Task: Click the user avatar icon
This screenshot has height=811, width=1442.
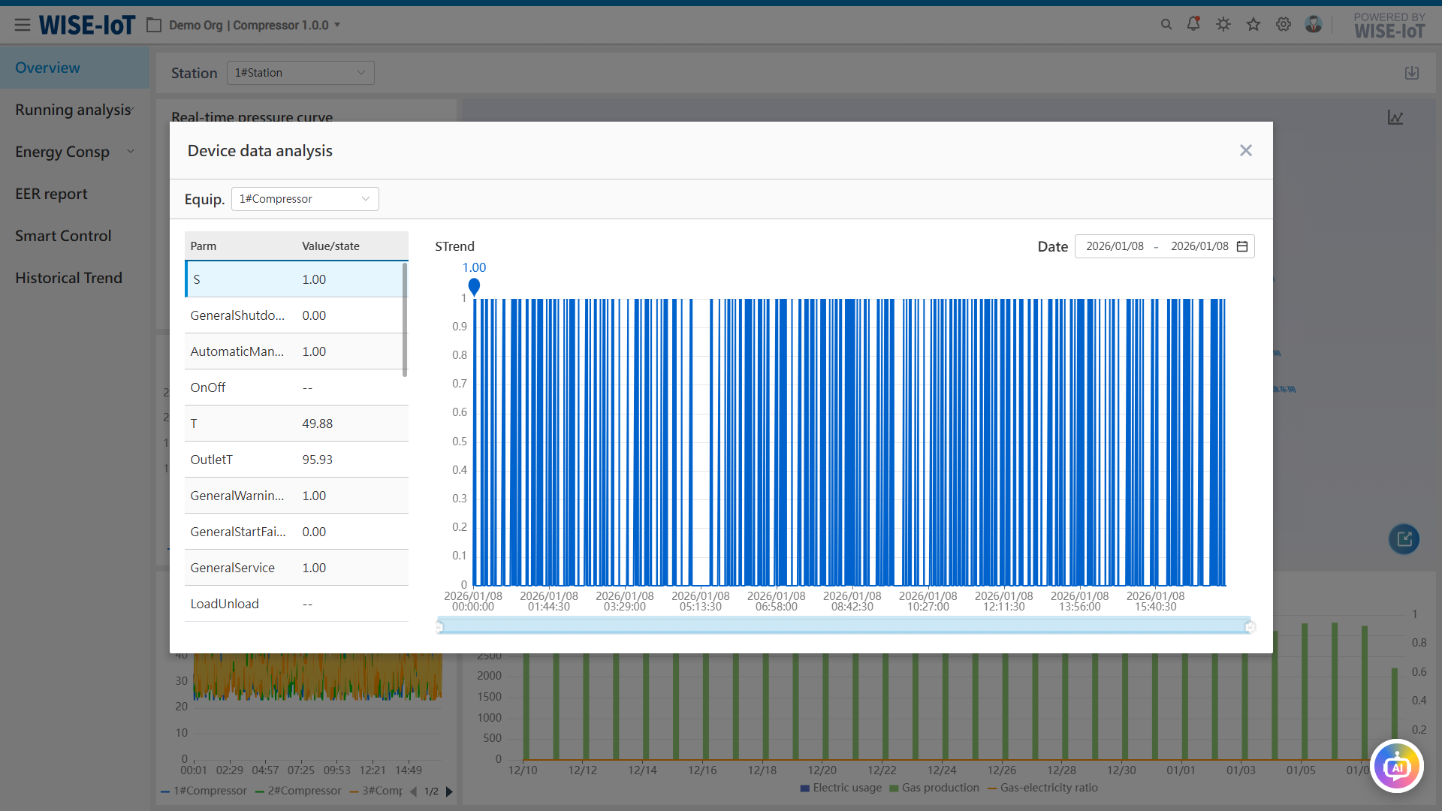Action: pos(1313,24)
